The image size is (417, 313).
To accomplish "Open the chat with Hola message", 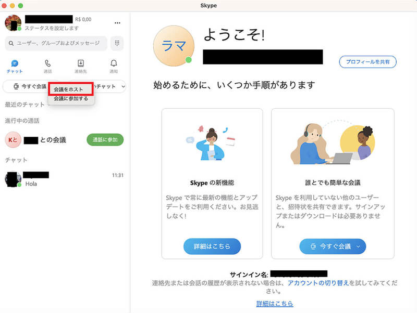I will 64,179.
